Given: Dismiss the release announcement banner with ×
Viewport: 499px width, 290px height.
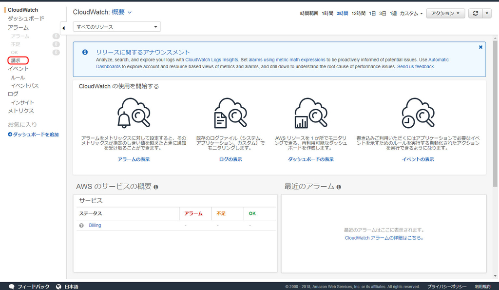Looking at the screenshot, I should pyautogui.click(x=480, y=47).
